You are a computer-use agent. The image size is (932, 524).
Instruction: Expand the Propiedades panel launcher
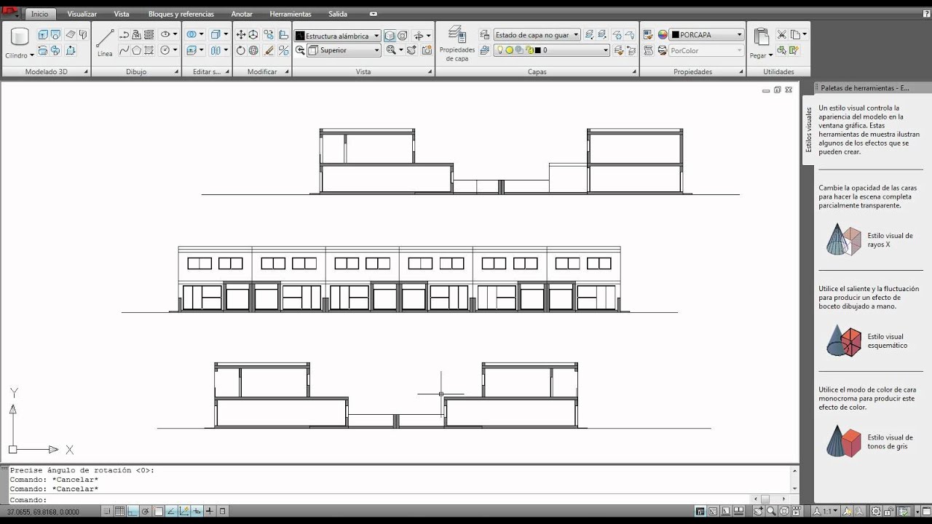click(x=741, y=72)
